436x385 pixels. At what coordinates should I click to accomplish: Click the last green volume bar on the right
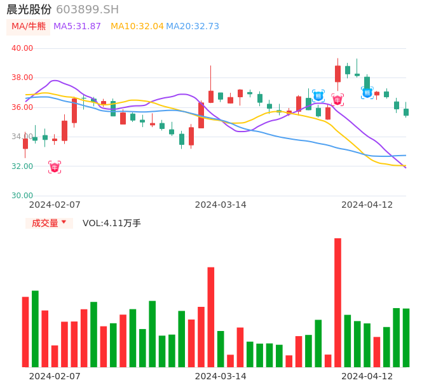[406, 337]
